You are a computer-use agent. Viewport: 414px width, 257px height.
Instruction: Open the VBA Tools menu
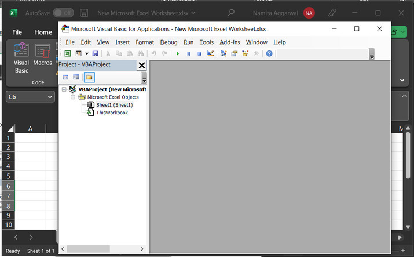pyautogui.click(x=207, y=42)
